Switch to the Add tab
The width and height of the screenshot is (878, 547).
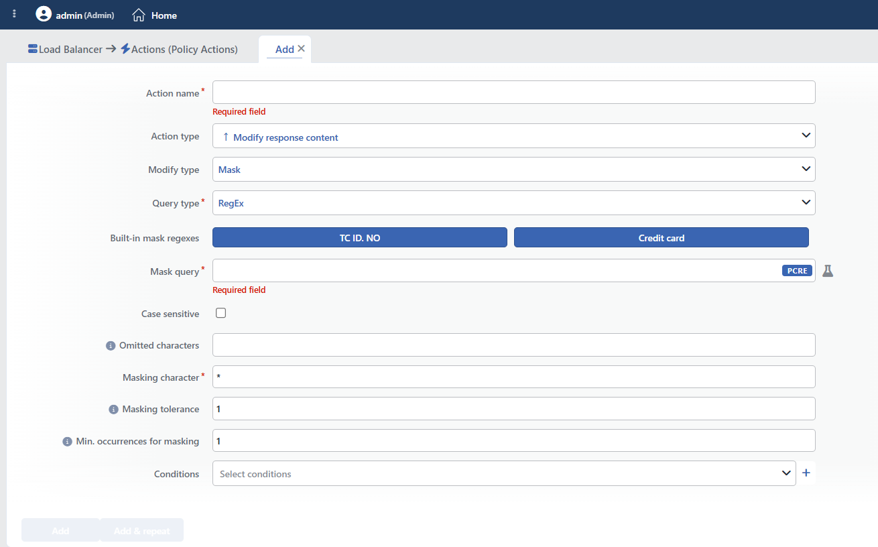pos(284,50)
